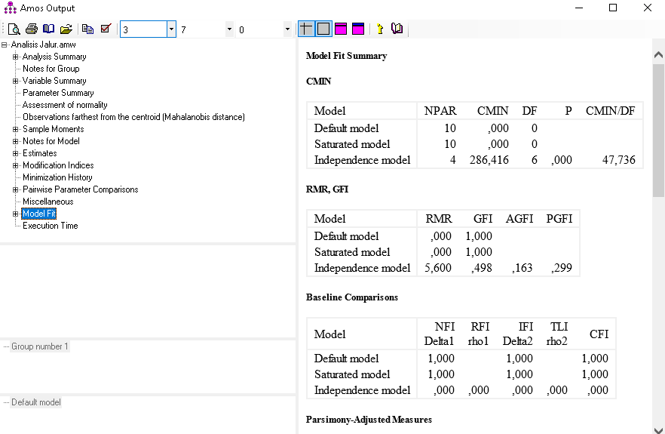Expand the Estimates tree node
The width and height of the screenshot is (665, 434).
click(x=15, y=153)
